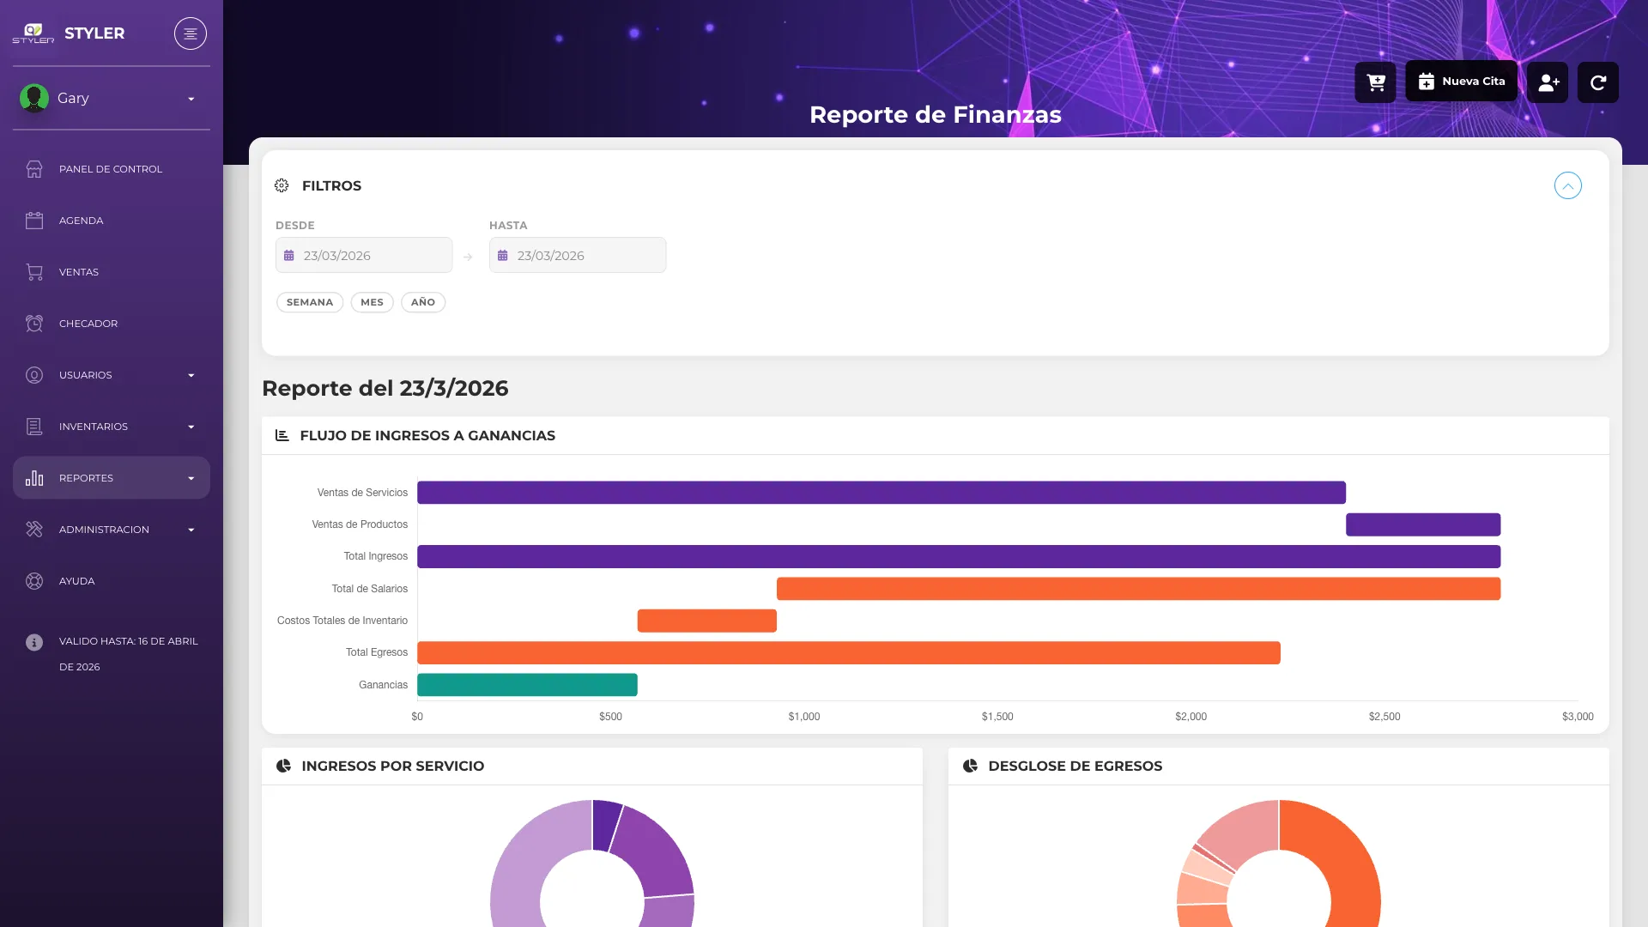This screenshot has width=1648, height=927.
Task: Select the Semana range filter
Action: [x=310, y=302]
